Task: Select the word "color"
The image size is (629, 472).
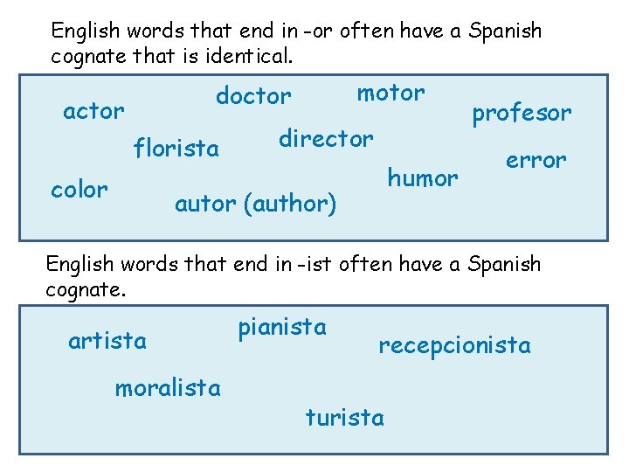Action: [x=79, y=189]
